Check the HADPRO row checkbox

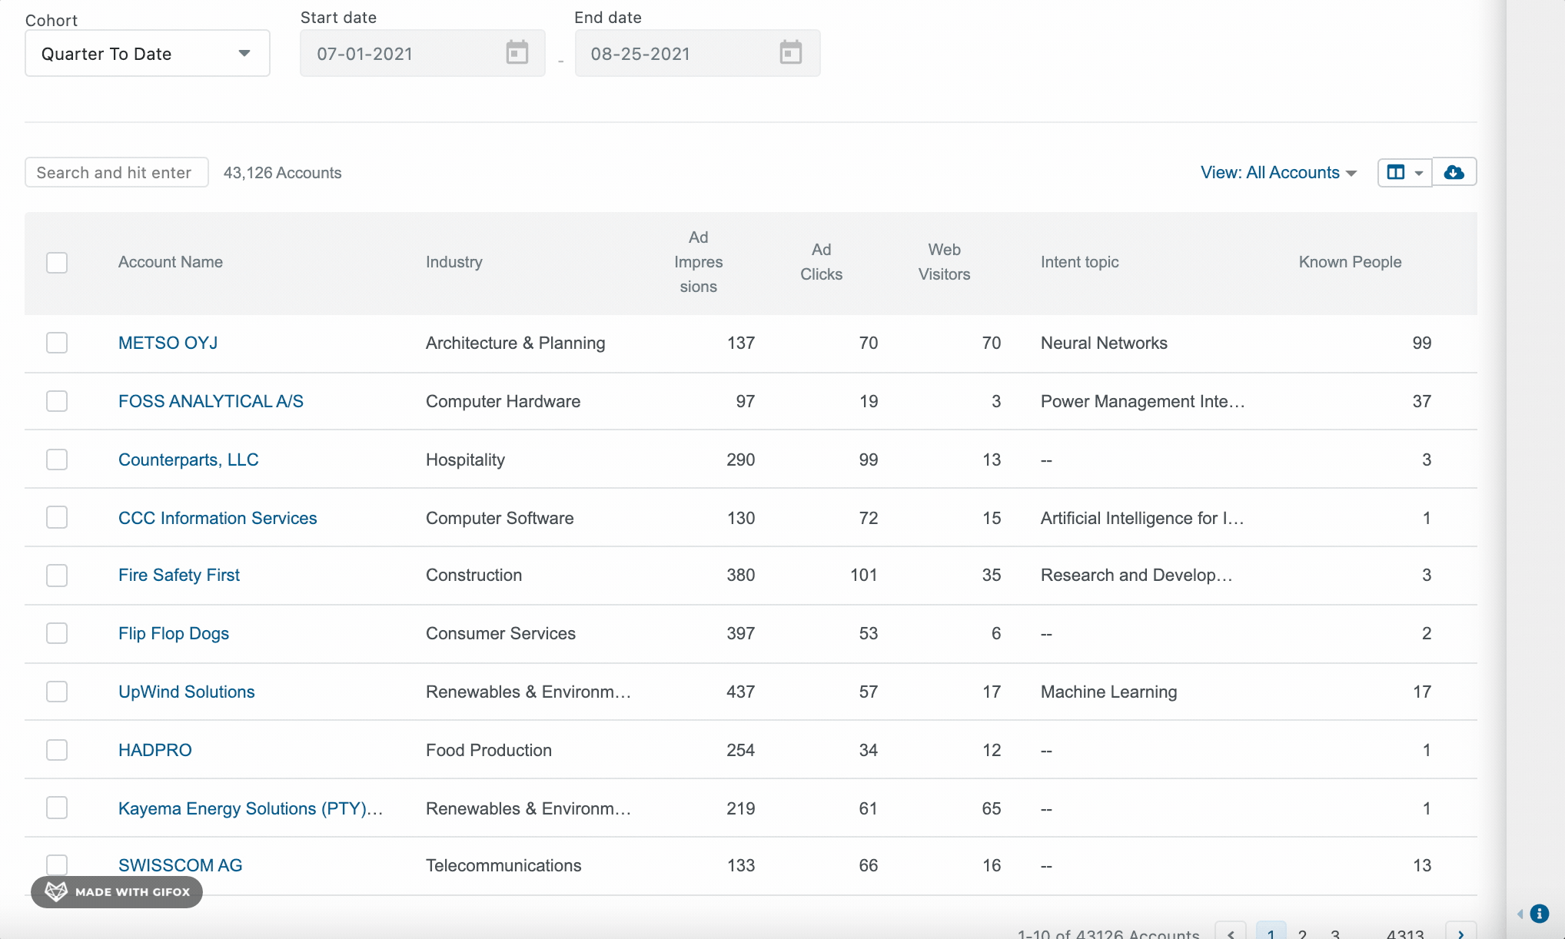[x=57, y=750]
